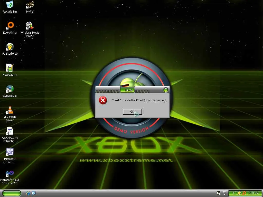Click the 3:01 PM taskbar clock

coord(253,193)
